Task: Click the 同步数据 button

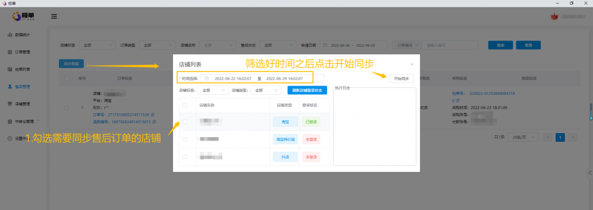Action: pos(71,64)
